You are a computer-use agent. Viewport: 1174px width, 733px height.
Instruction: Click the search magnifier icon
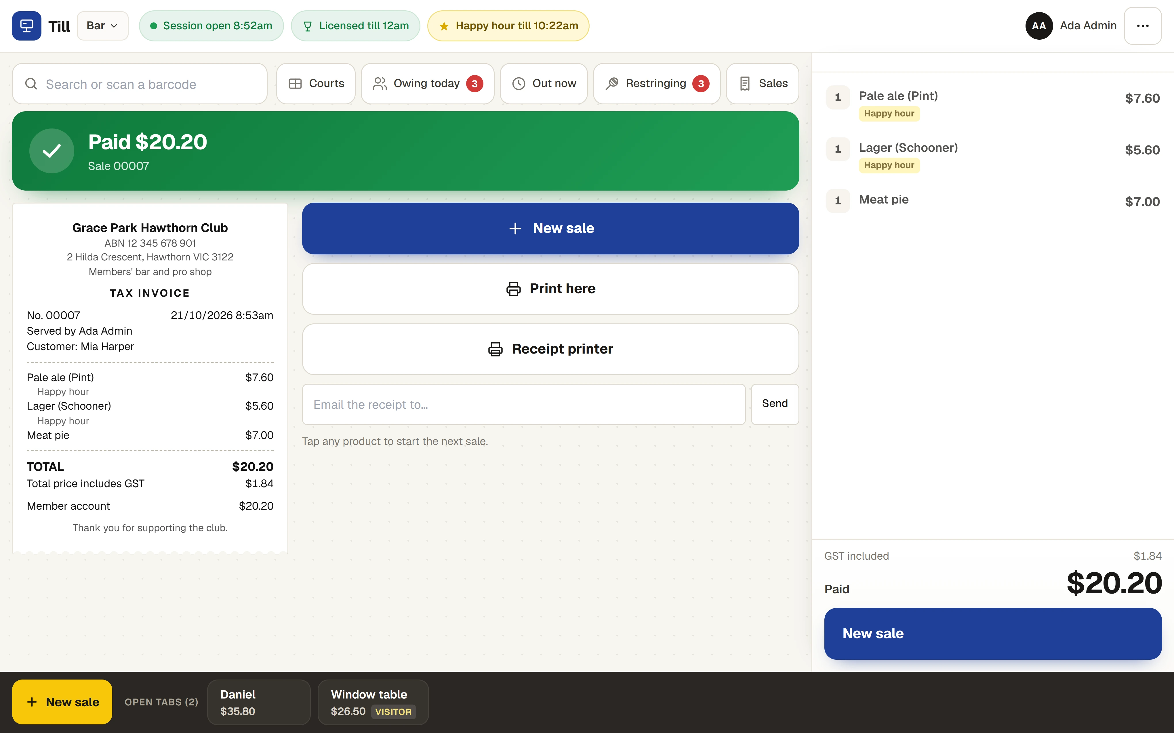coord(31,84)
